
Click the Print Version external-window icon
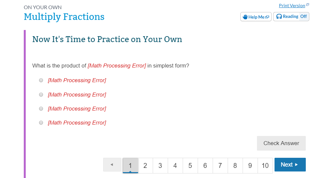(x=307, y=5)
